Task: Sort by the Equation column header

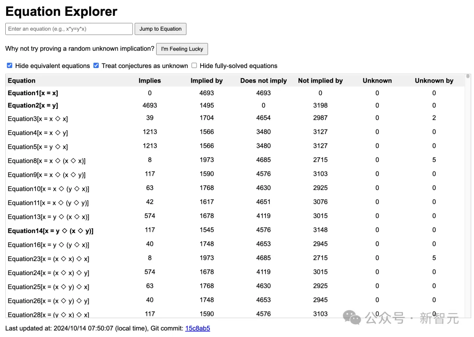Action: pos(22,81)
